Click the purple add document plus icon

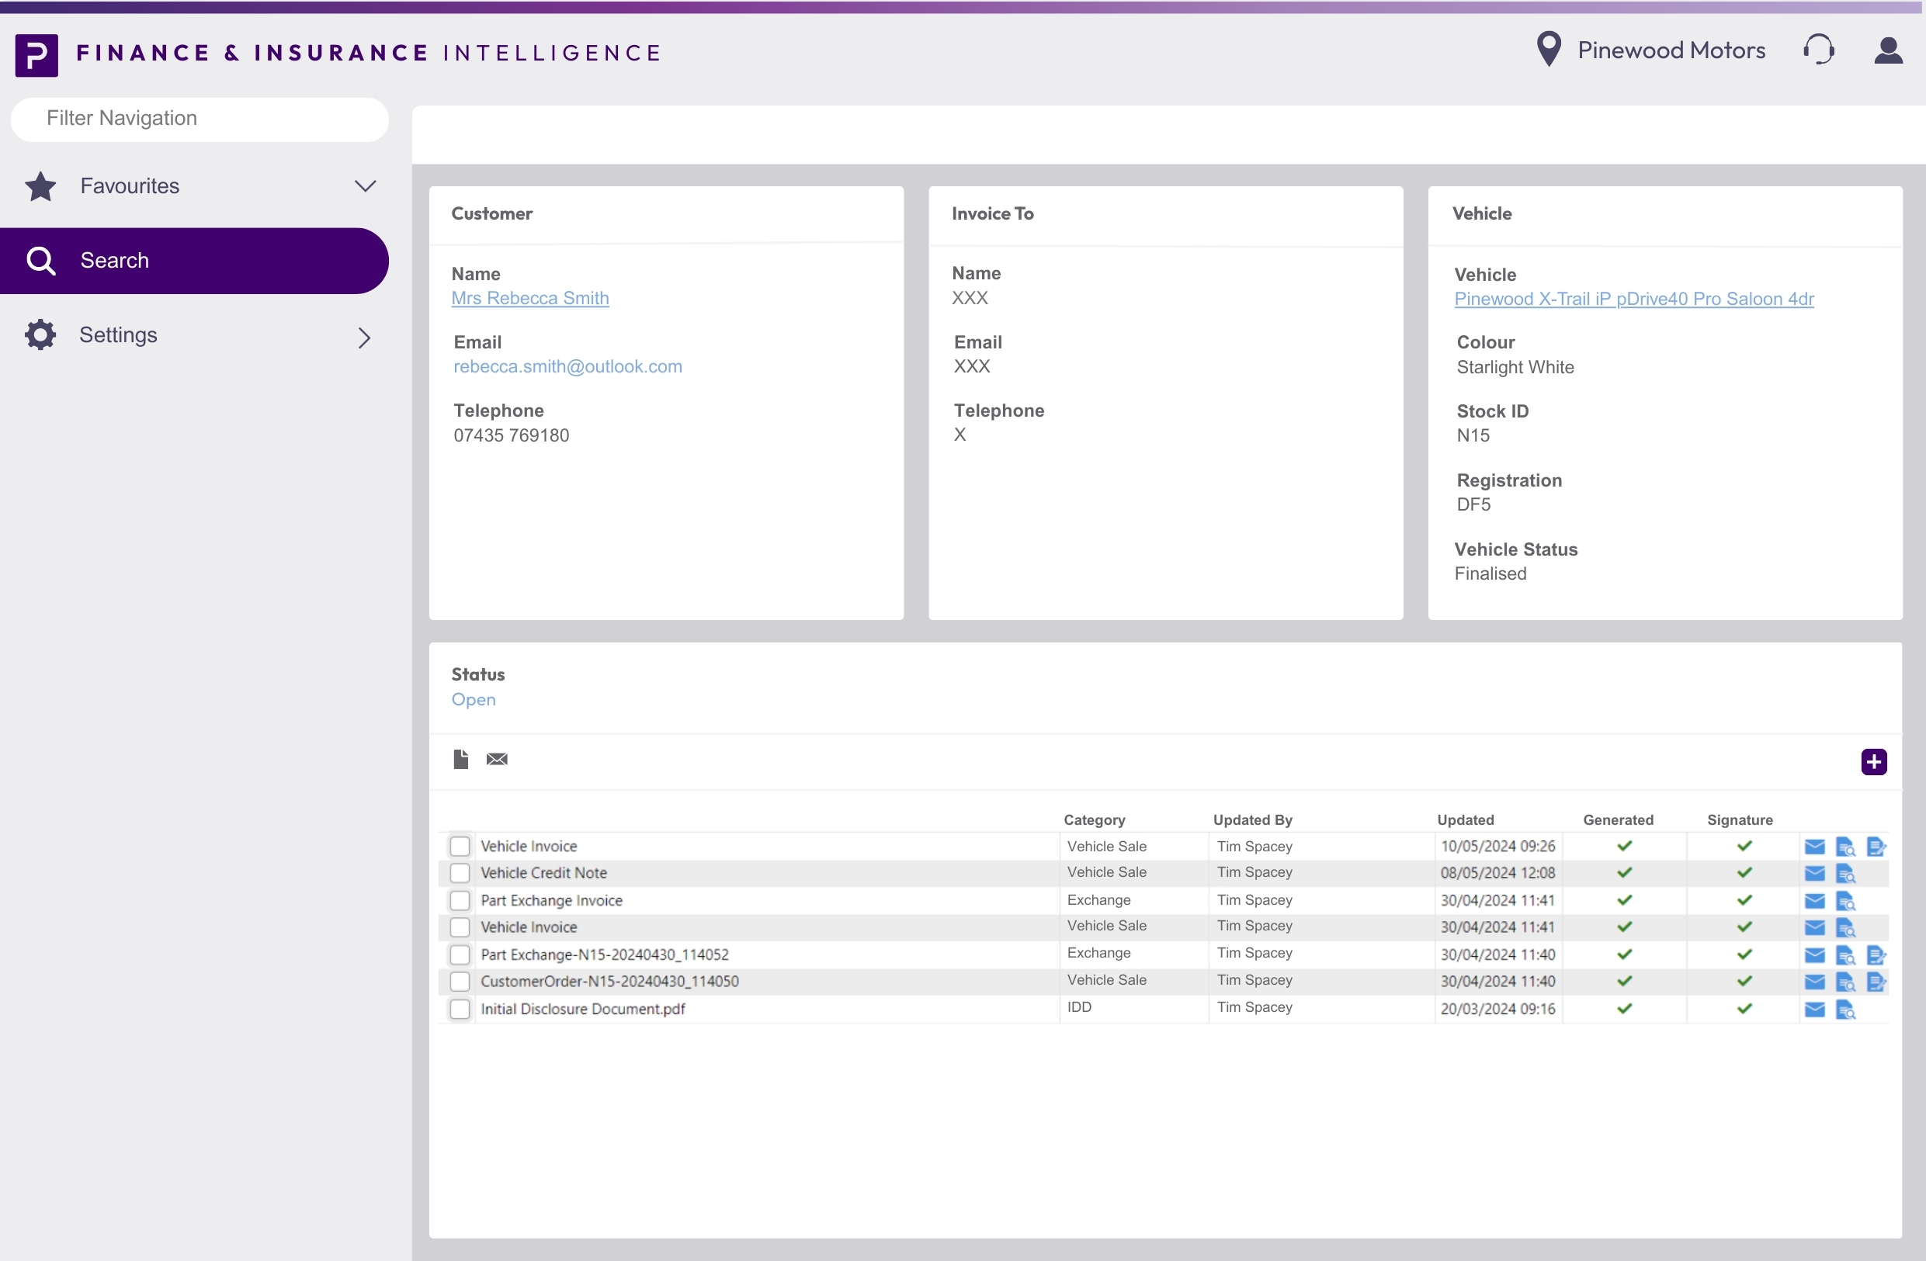click(1872, 761)
